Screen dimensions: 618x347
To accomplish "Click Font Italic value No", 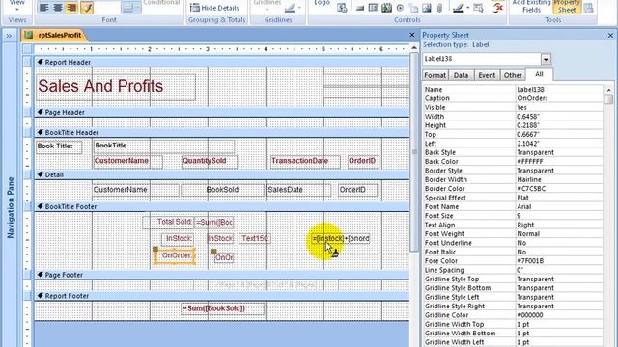I will (559, 253).
